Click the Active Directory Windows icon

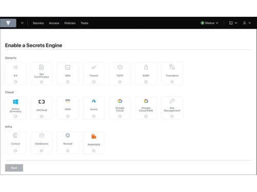point(15,102)
